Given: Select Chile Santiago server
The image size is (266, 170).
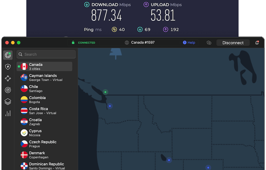Looking at the screenshot, I should pos(45,89).
